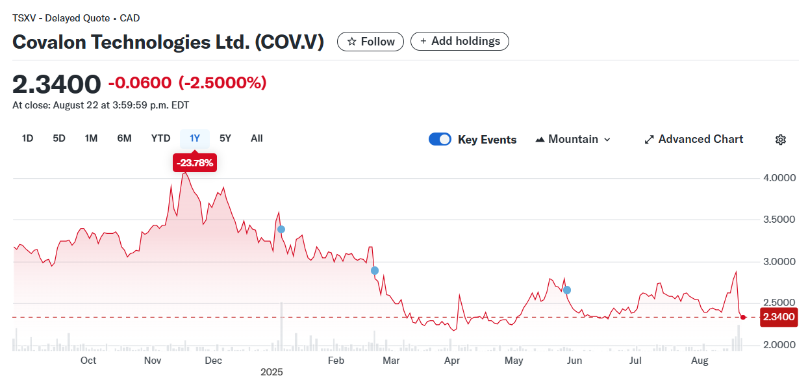Click the 3.5000 y-axis label
Viewport: 808px width, 382px height.
[x=778, y=220]
